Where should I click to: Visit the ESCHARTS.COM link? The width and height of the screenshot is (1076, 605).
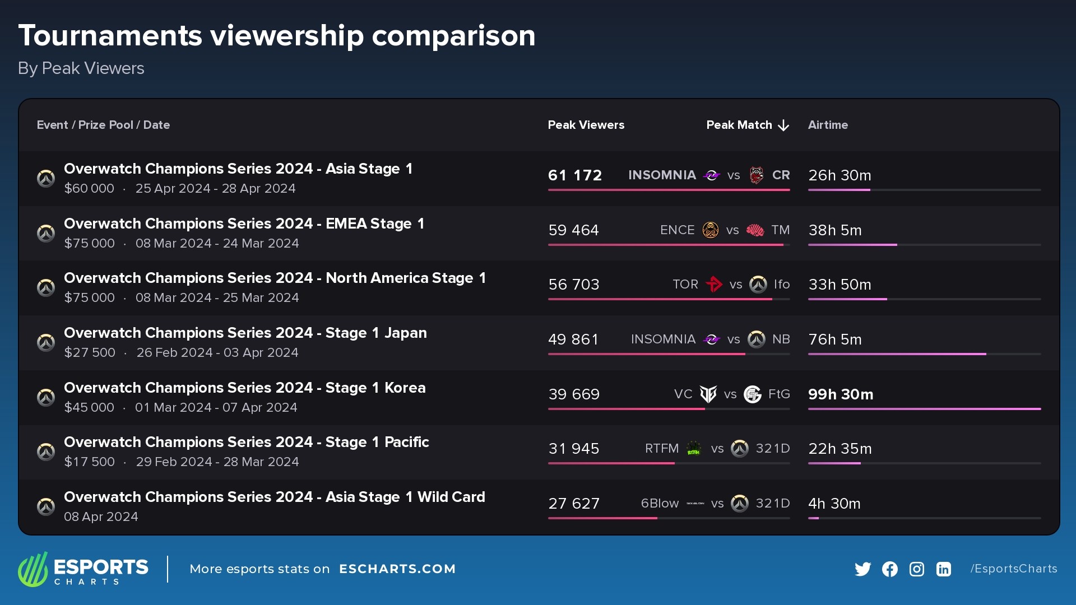pos(398,569)
